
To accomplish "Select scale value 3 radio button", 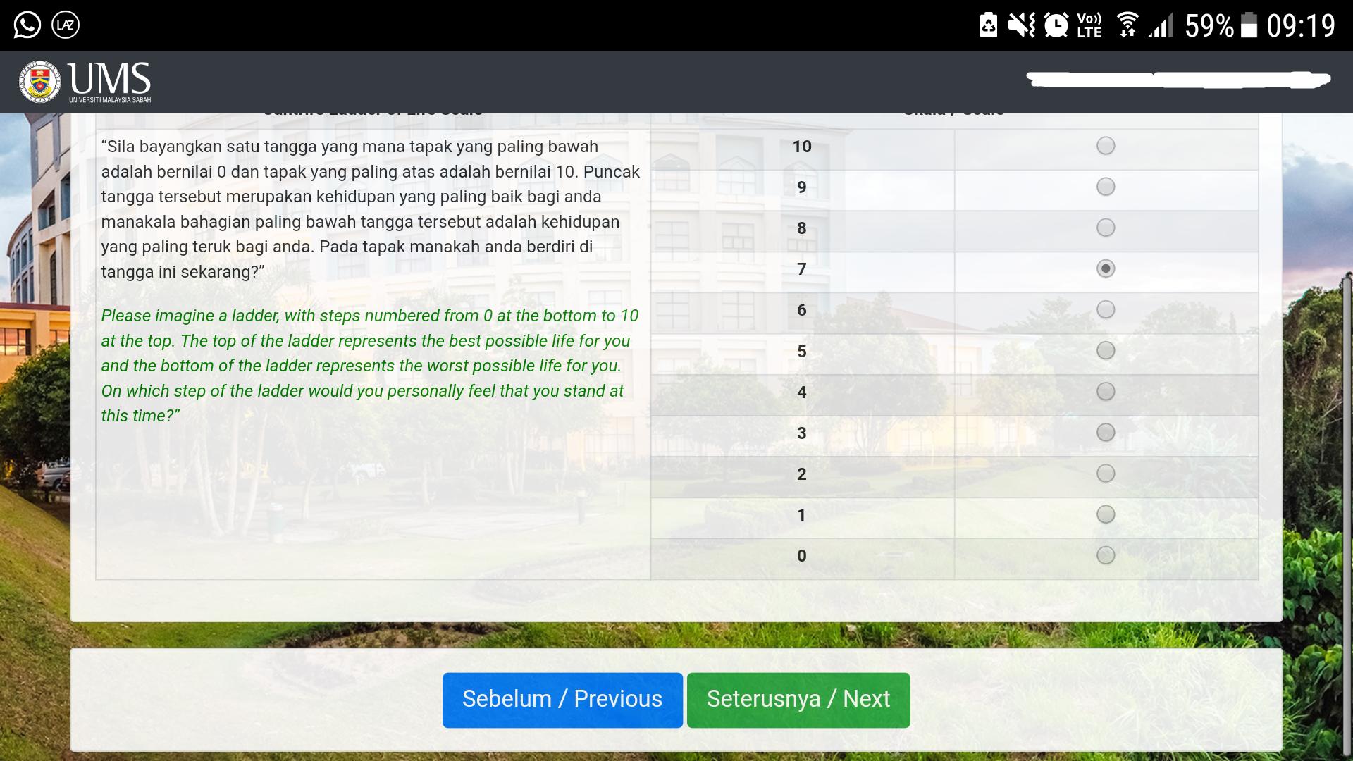I will click(1106, 432).
